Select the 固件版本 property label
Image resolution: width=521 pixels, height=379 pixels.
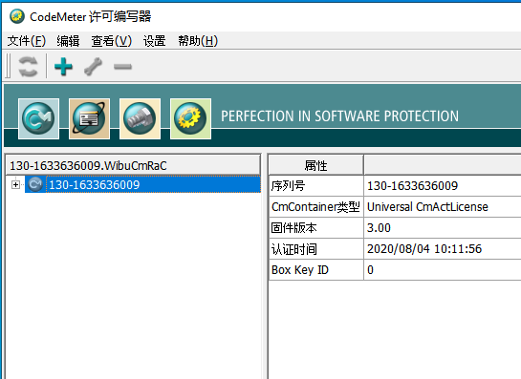point(293,228)
